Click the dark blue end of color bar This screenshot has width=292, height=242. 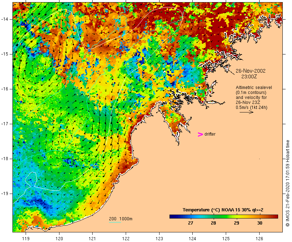(172, 216)
